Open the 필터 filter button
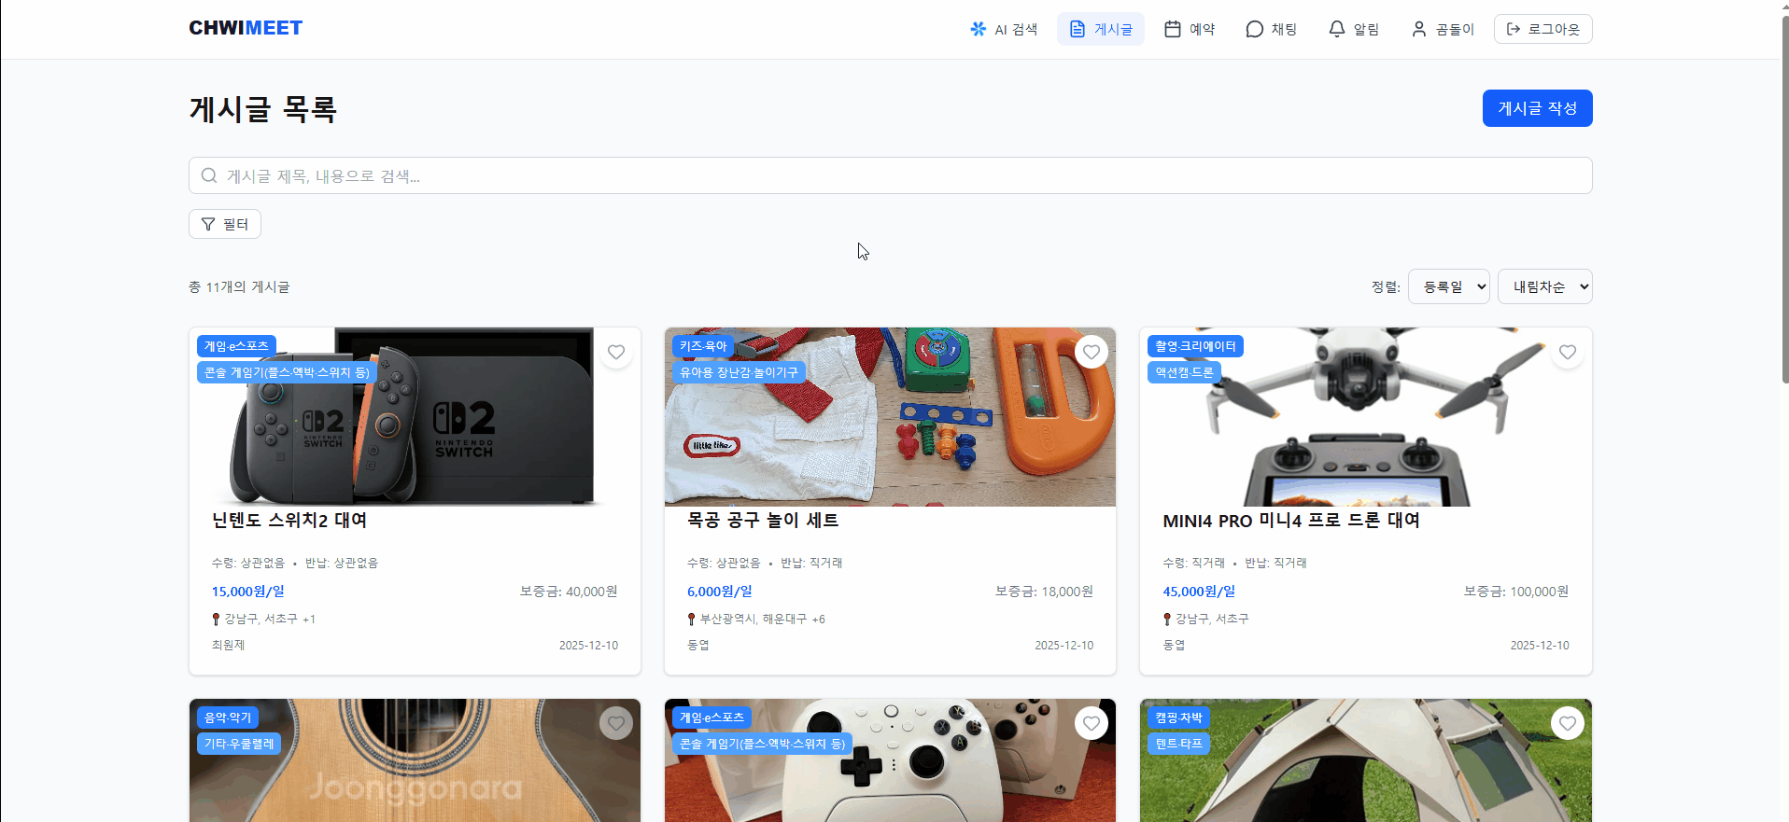Screen dimensions: 1789x822 point(225,224)
